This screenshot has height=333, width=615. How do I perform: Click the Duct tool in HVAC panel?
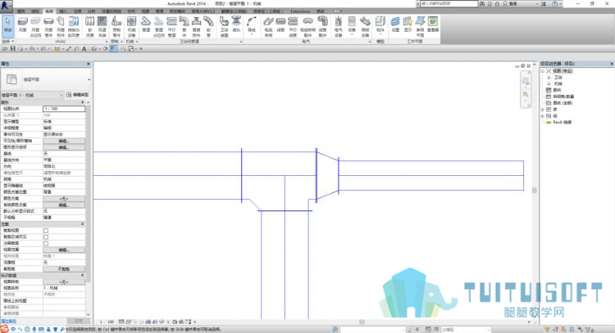23,25
